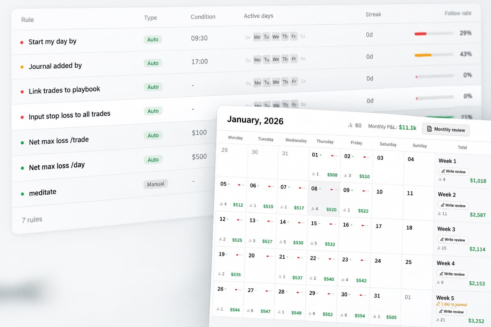Click the $100 condition for Net max loss /trade
This screenshot has width=491, height=327.
(199, 132)
